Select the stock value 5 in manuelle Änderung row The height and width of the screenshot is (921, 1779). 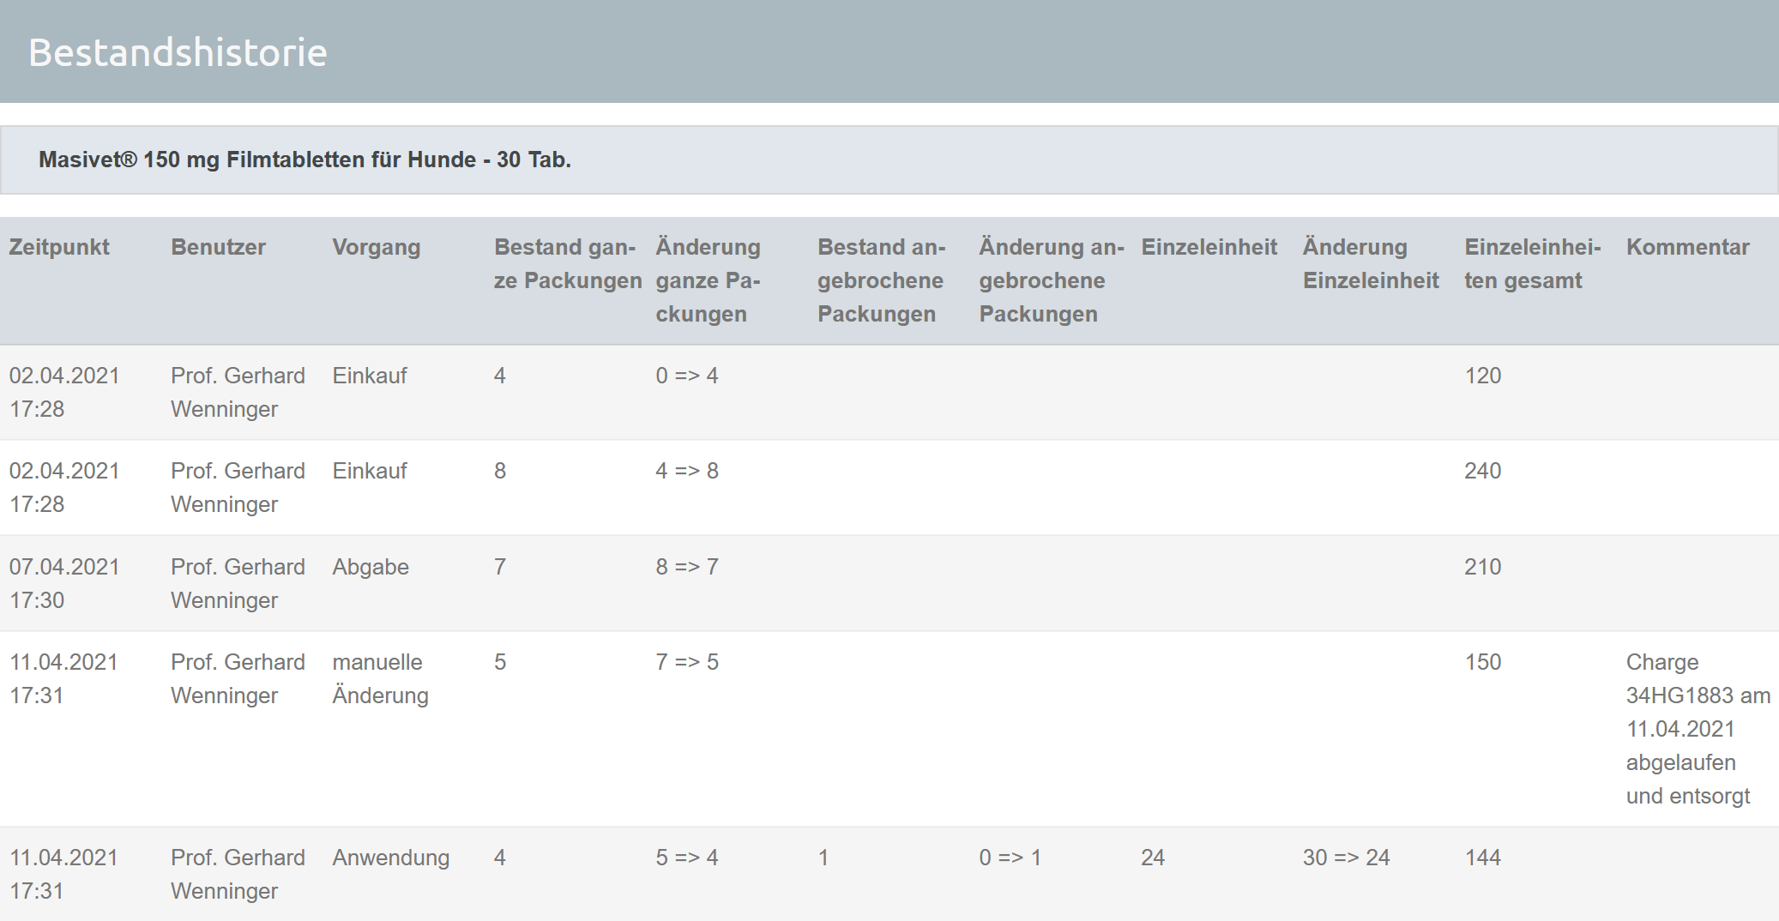(500, 662)
